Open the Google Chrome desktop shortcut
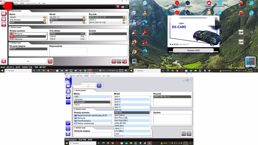Image resolution: width=258 pixels, height=145 pixels. [x=134, y=52]
